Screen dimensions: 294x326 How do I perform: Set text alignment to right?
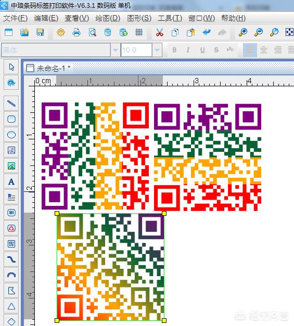[x=278, y=50]
